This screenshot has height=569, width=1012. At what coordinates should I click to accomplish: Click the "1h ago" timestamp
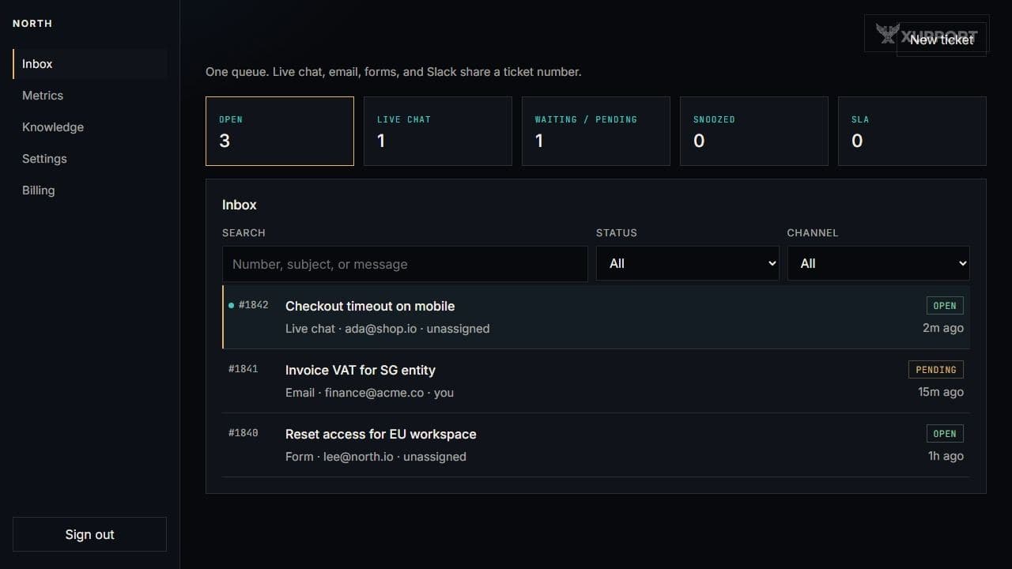pyautogui.click(x=946, y=456)
